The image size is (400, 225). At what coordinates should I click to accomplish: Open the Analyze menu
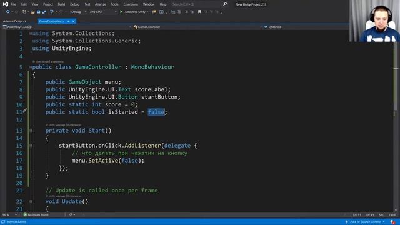[101, 4]
